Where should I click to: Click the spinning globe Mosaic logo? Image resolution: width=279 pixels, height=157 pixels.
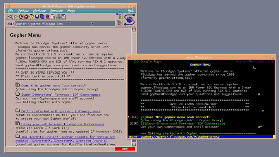pyautogui.click(x=129, y=19)
